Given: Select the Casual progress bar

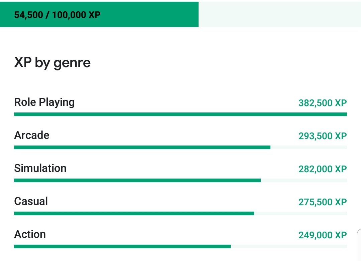Looking at the screenshot, I should click(180, 214).
